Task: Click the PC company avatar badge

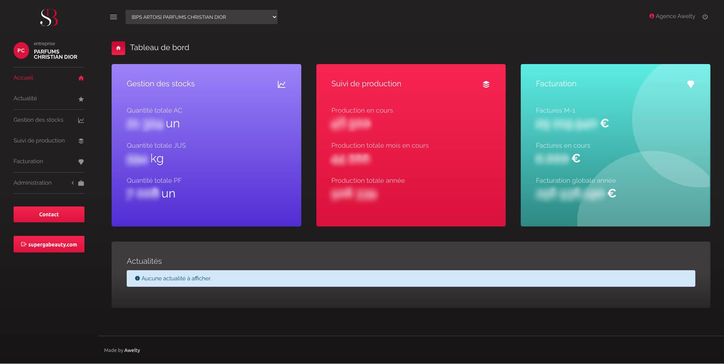Action: 21,50
